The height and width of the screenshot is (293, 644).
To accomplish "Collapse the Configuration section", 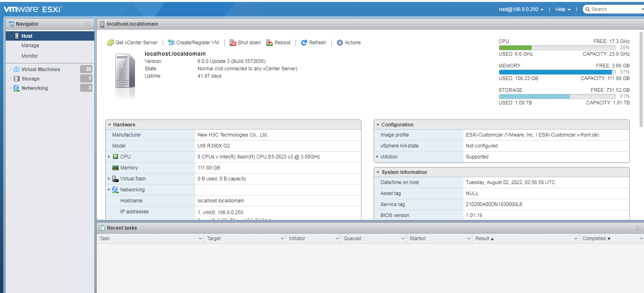I will [x=378, y=125].
